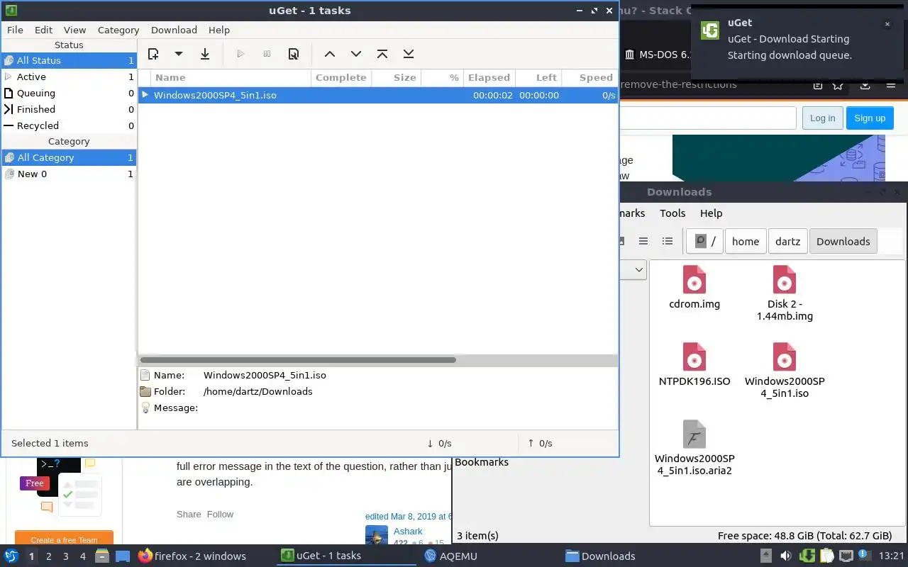Image resolution: width=908 pixels, height=567 pixels.
Task: Select the Recycled status filter
Action: click(x=69, y=125)
